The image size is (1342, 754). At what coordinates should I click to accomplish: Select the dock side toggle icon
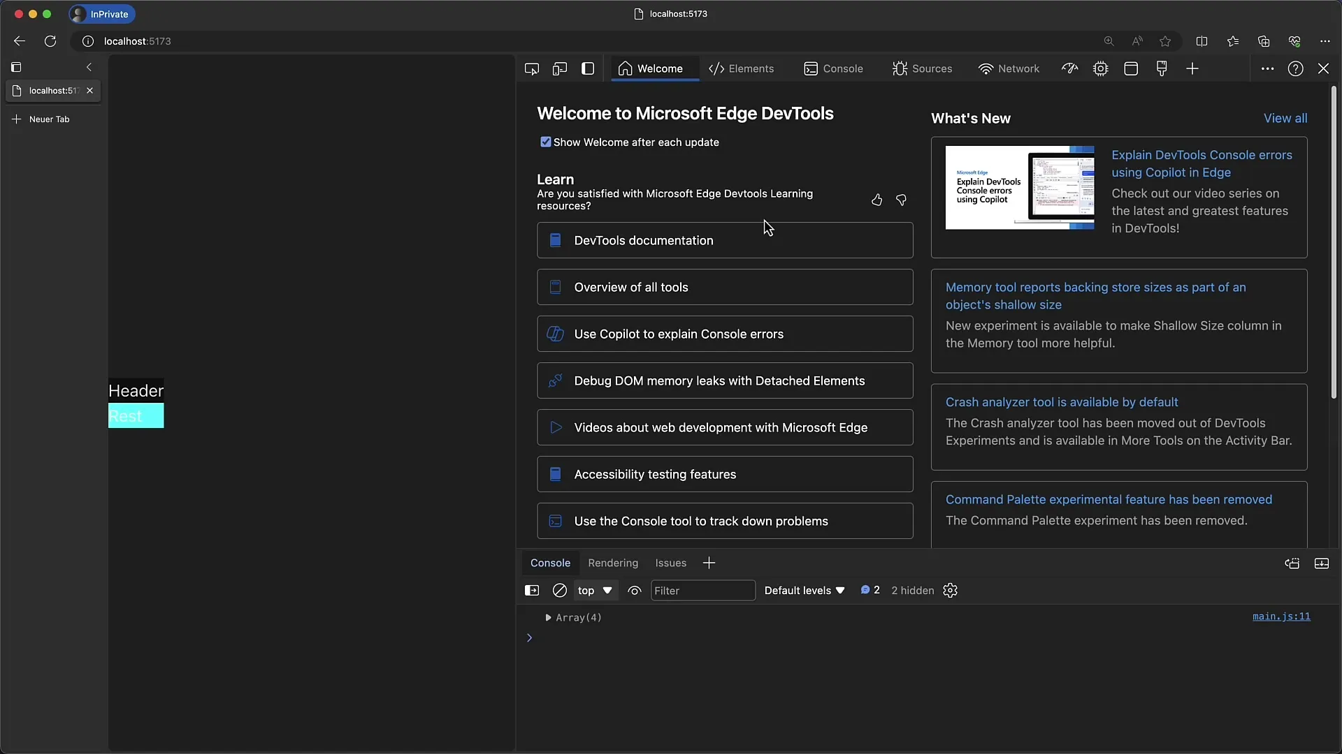pyautogui.click(x=588, y=68)
